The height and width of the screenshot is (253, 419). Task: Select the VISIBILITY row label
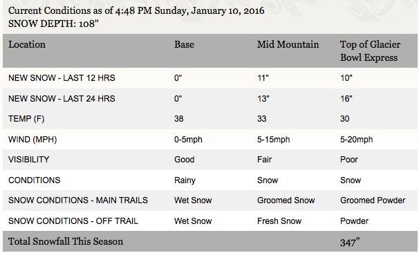pos(29,160)
